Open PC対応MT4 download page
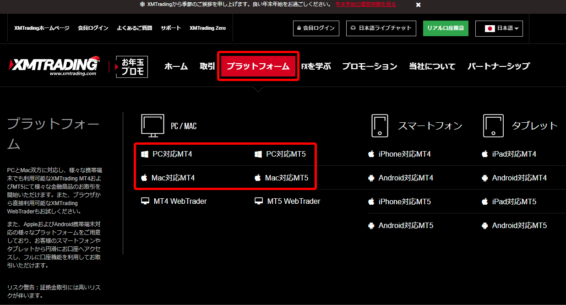Screen dimensions: 566x305 pos(172,154)
